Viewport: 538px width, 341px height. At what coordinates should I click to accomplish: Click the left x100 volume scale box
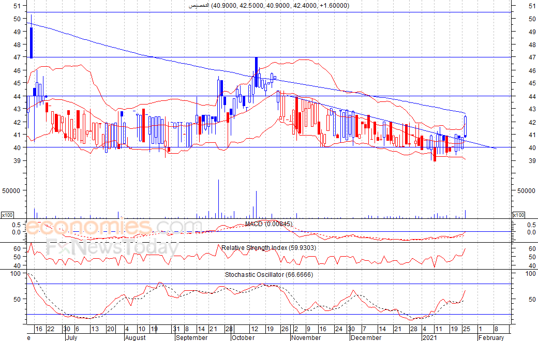coord(7,215)
